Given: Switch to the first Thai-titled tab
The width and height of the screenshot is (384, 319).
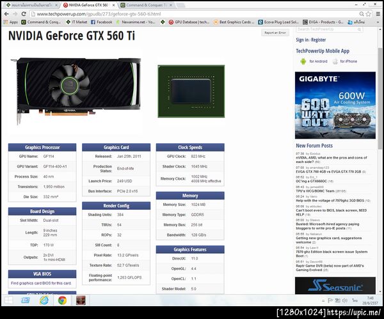Looking at the screenshot, I should [31, 5].
